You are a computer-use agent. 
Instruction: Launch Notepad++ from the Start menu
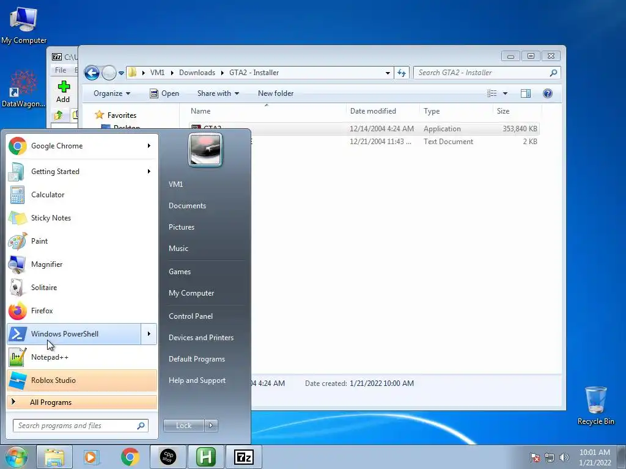click(x=82, y=357)
